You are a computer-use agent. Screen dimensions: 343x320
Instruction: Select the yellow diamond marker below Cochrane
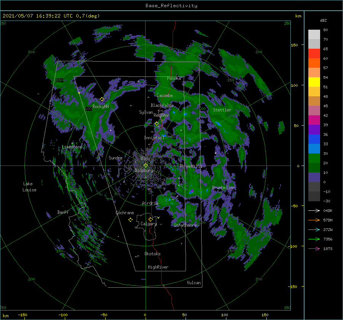pos(131,220)
